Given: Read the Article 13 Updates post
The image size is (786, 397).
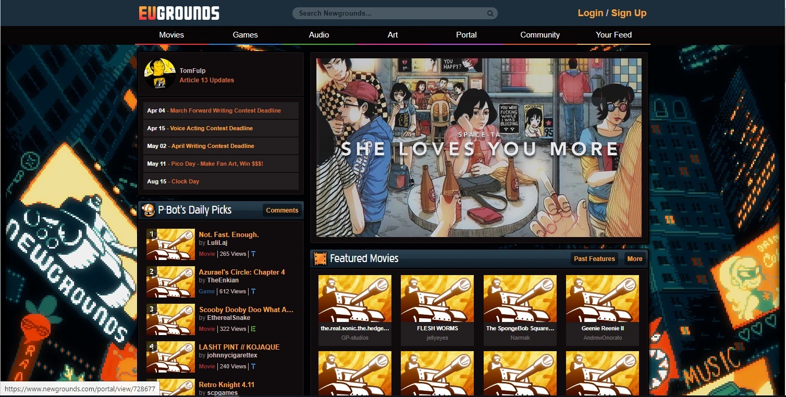Looking at the screenshot, I should coord(207,80).
